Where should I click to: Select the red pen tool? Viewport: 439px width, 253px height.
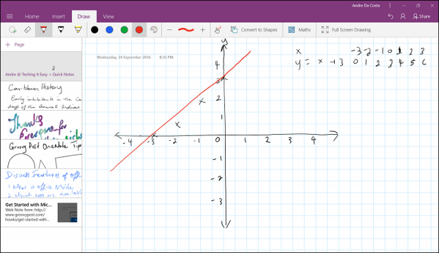(x=43, y=30)
